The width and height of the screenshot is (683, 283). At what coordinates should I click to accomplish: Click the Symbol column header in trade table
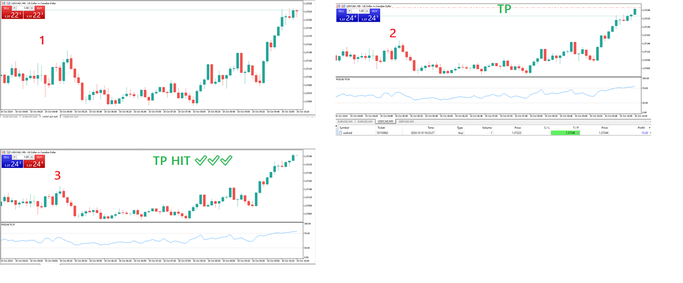pos(344,128)
